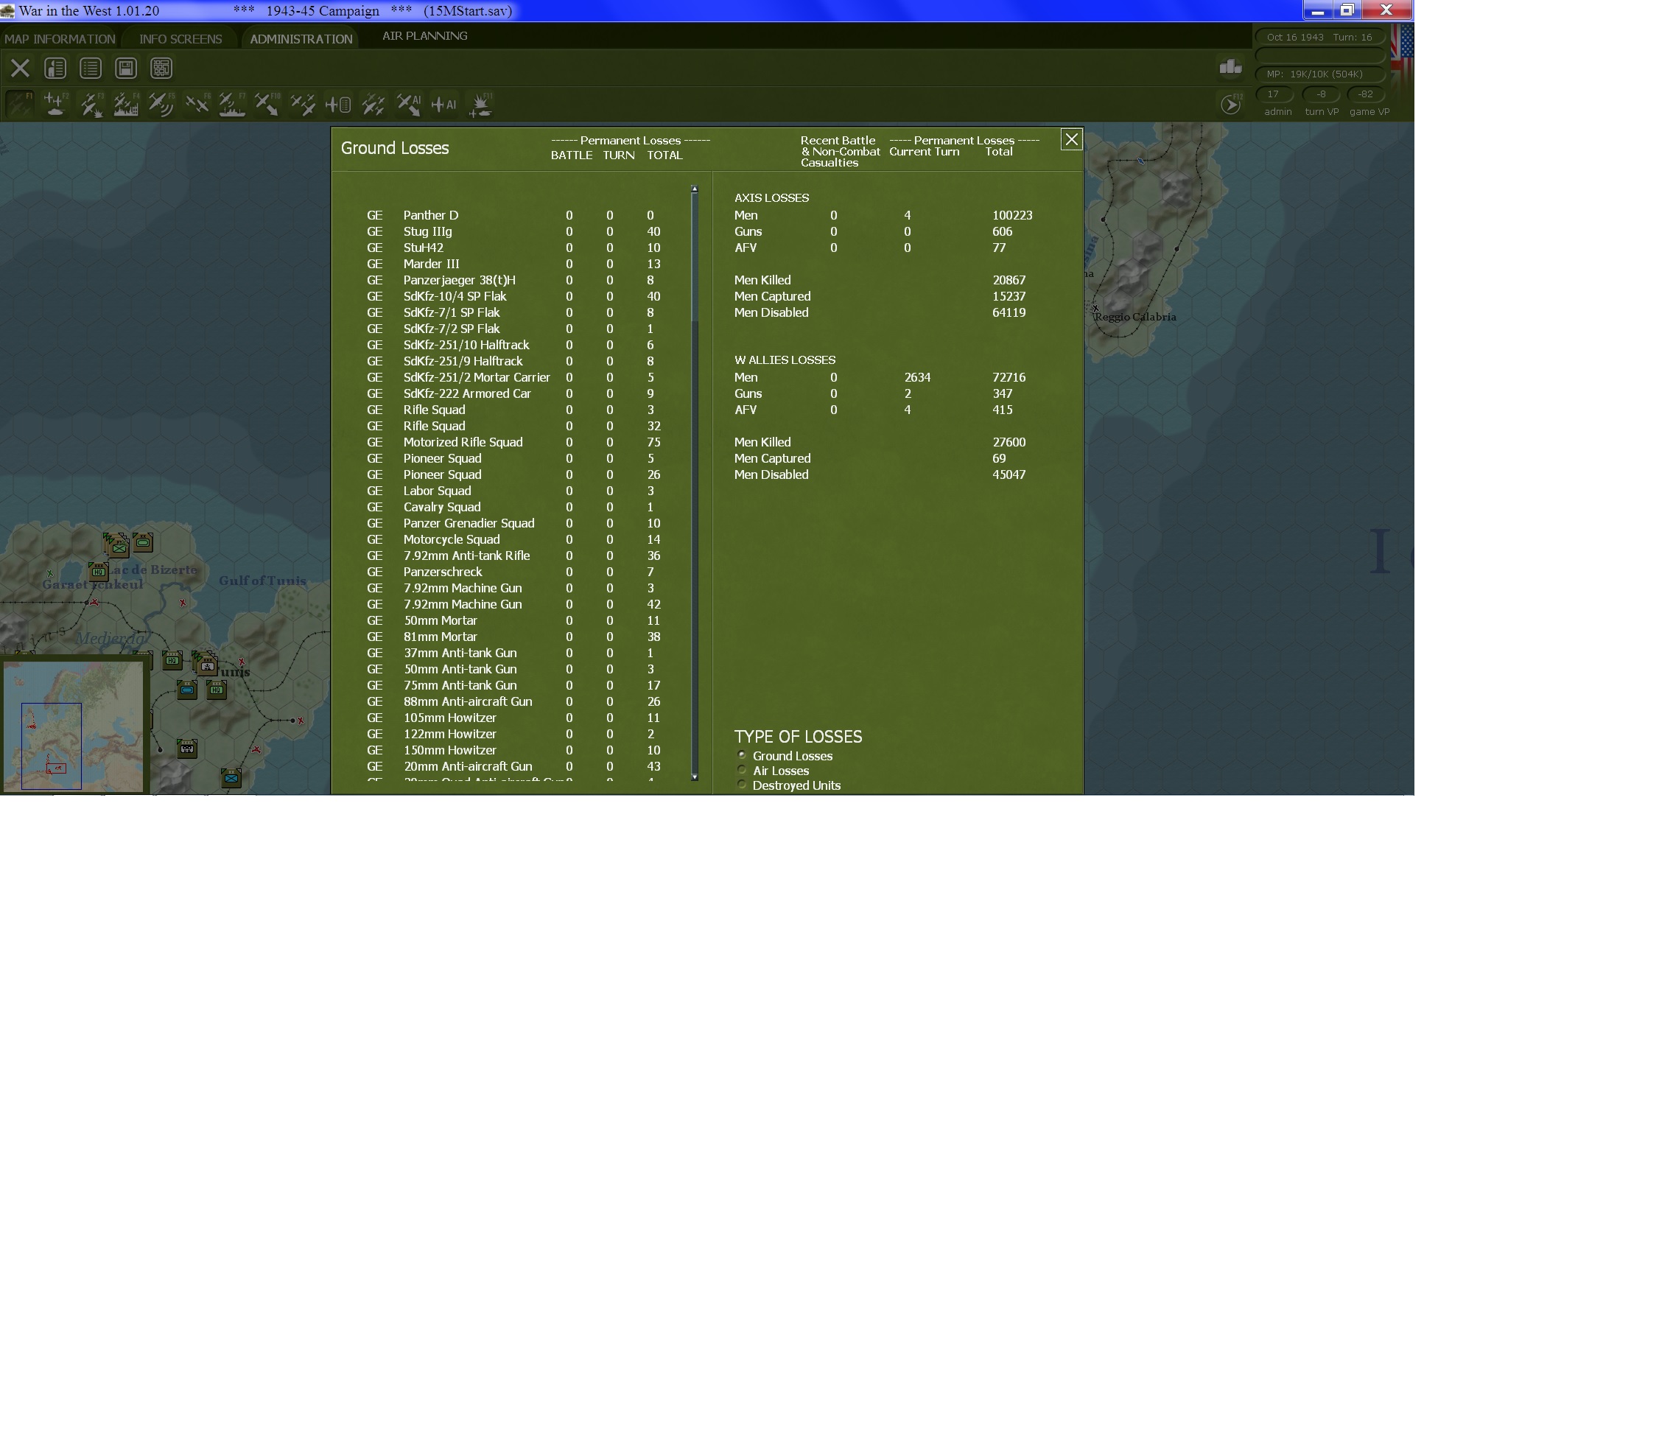The width and height of the screenshot is (1659, 1447).
Task: Click the MP manpower indicator
Action: (1319, 74)
